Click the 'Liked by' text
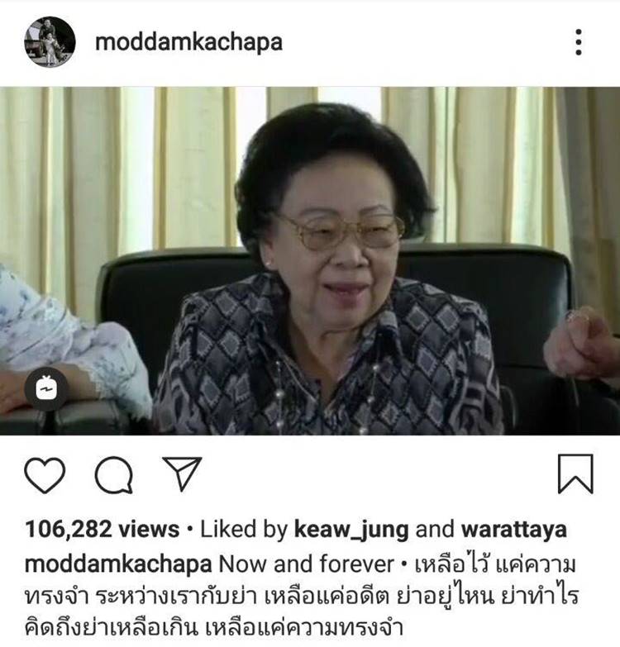This screenshot has width=620, height=647. [x=244, y=530]
